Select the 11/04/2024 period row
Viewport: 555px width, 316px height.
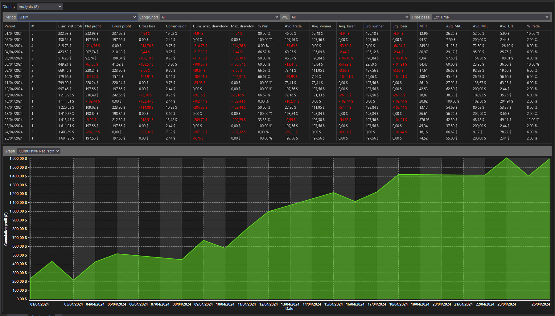[x=277, y=83]
